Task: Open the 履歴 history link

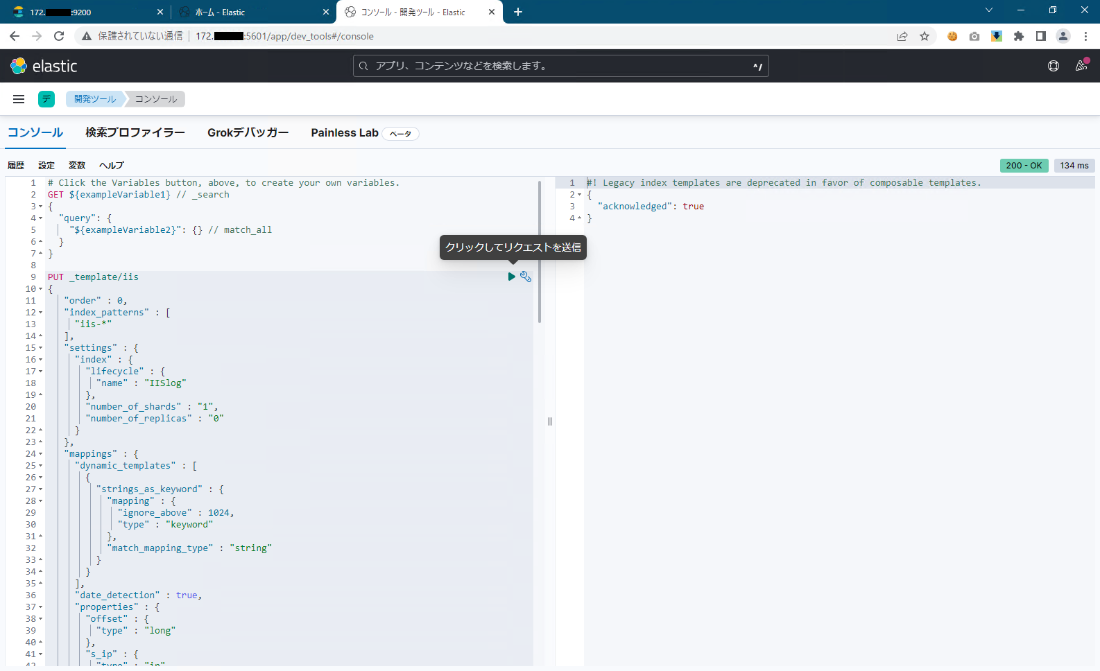Action: (x=16, y=165)
